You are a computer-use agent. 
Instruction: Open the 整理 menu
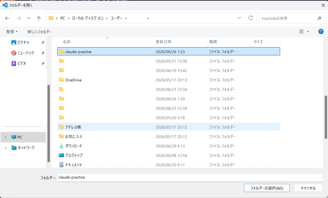click(x=12, y=32)
